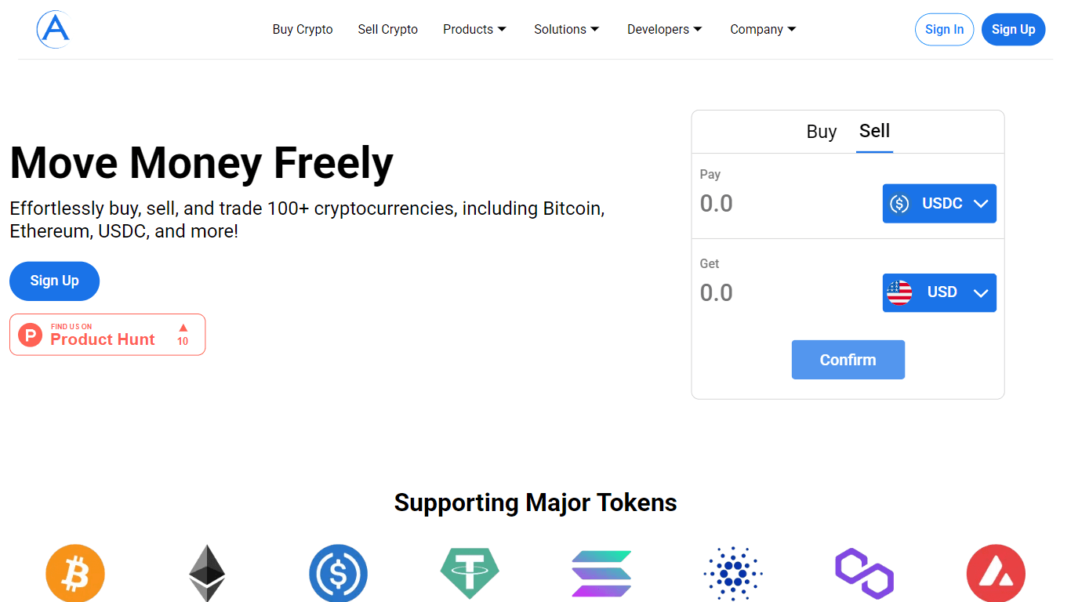Switch to the Sell tab
Screen dimensions: 1071x602
click(874, 131)
